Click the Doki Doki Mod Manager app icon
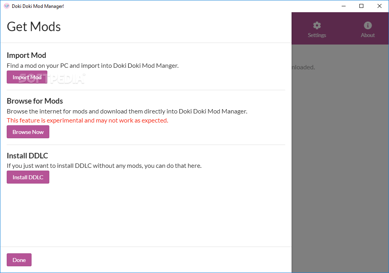This screenshot has height=273, width=389. (x=6, y=6)
